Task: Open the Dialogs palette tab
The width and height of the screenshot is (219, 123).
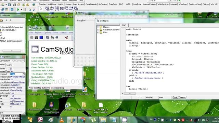Action: pos(206,4)
